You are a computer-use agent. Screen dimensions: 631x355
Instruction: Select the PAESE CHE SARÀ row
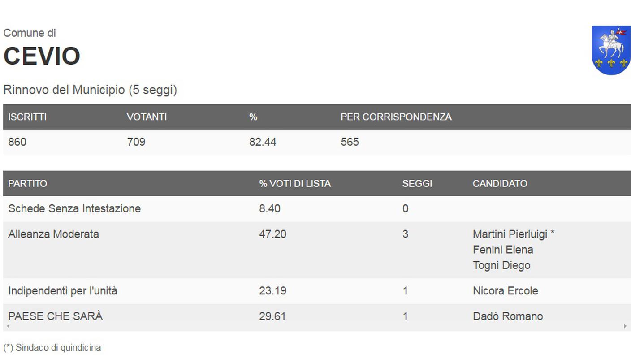317,316
